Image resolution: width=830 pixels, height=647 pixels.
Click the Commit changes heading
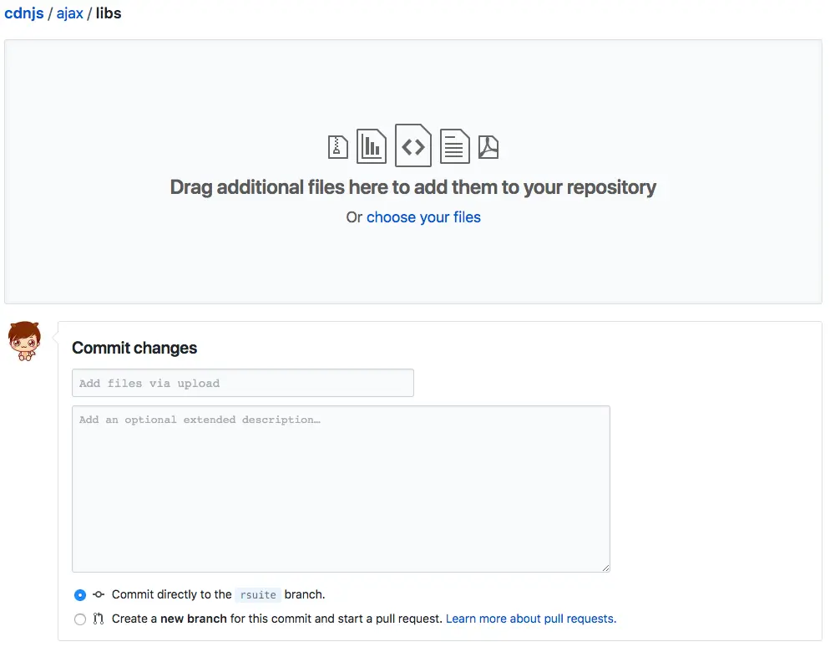[x=134, y=348]
